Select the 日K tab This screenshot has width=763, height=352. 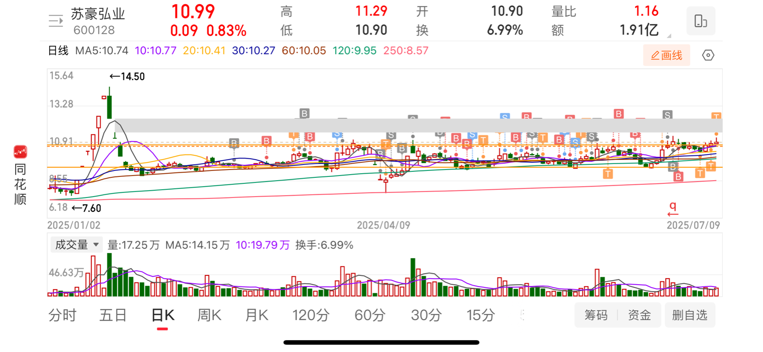tap(163, 315)
